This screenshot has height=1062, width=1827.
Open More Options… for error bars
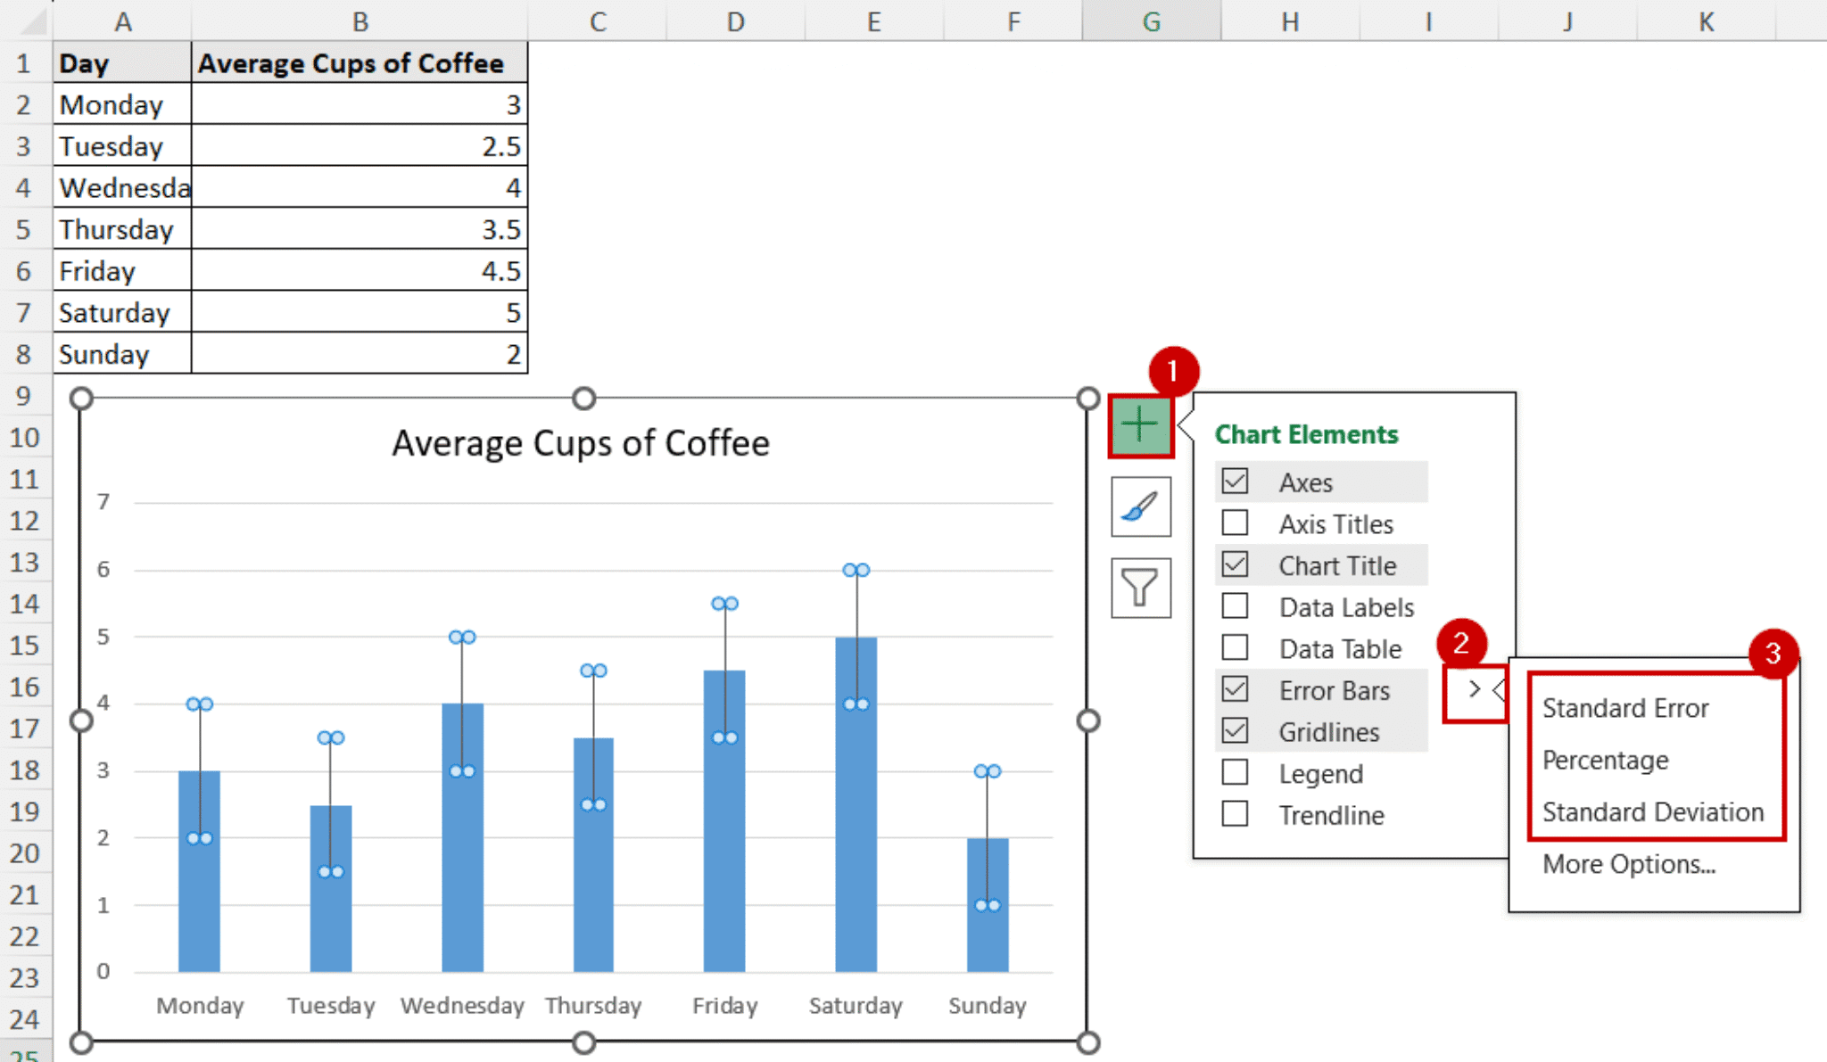click(x=1628, y=864)
